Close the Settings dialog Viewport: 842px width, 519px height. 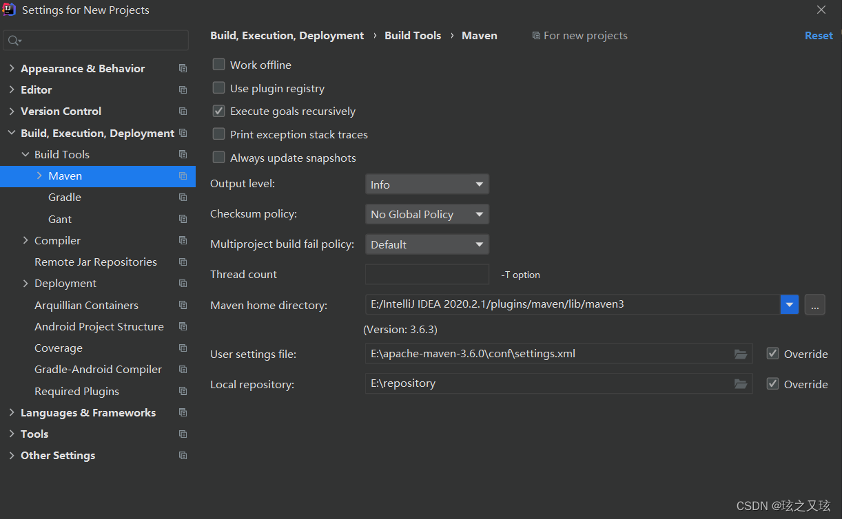pyautogui.click(x=821, y=10)
